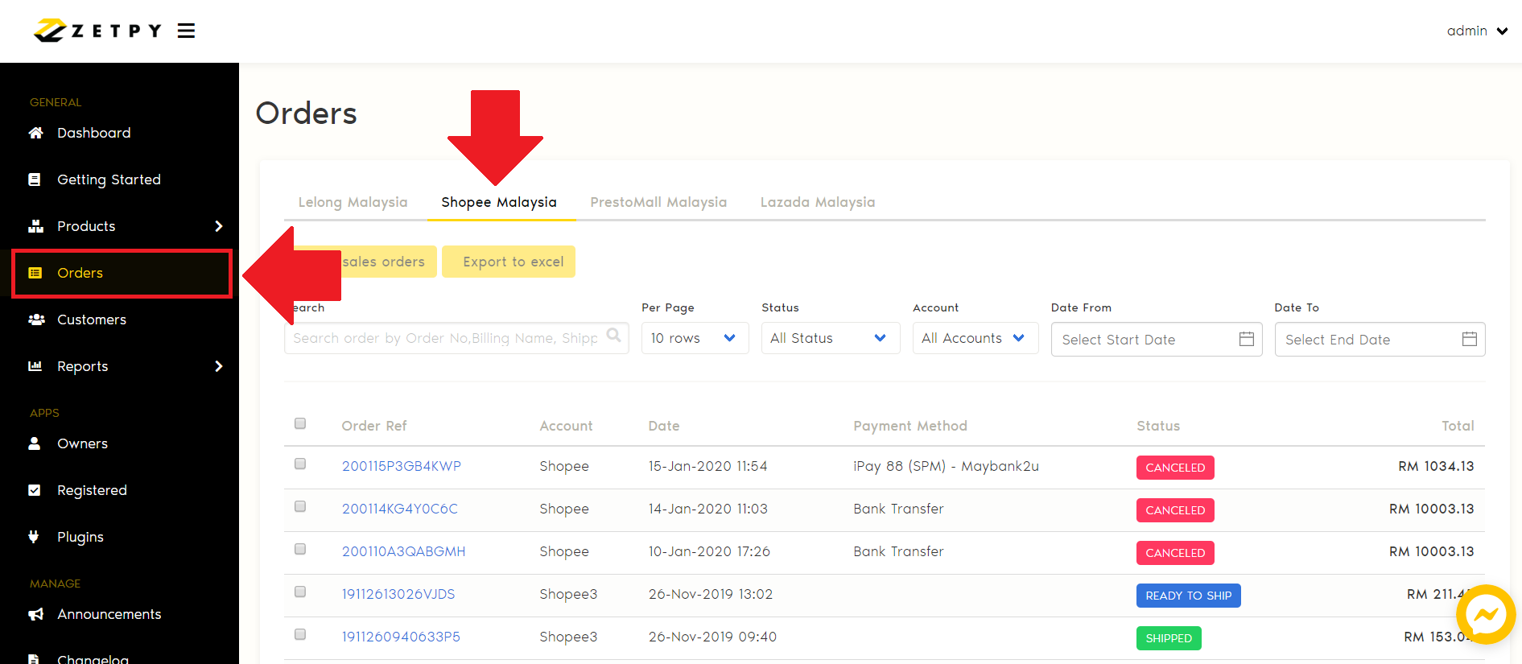Screen dimensions: 1522x664
Task: Switch to the PrestoMall Malaysia tab
Action: pos(658,202)
